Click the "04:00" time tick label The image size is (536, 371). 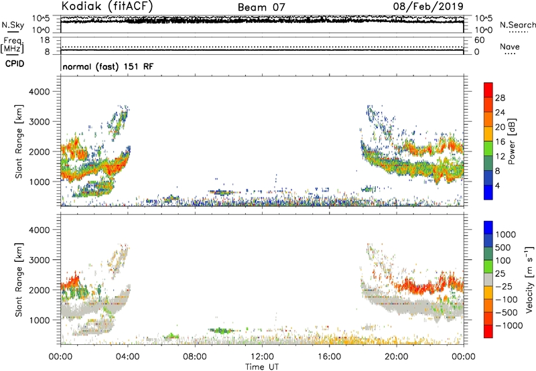[127, 357]
